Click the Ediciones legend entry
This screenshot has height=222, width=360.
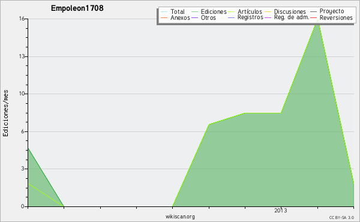209,11
